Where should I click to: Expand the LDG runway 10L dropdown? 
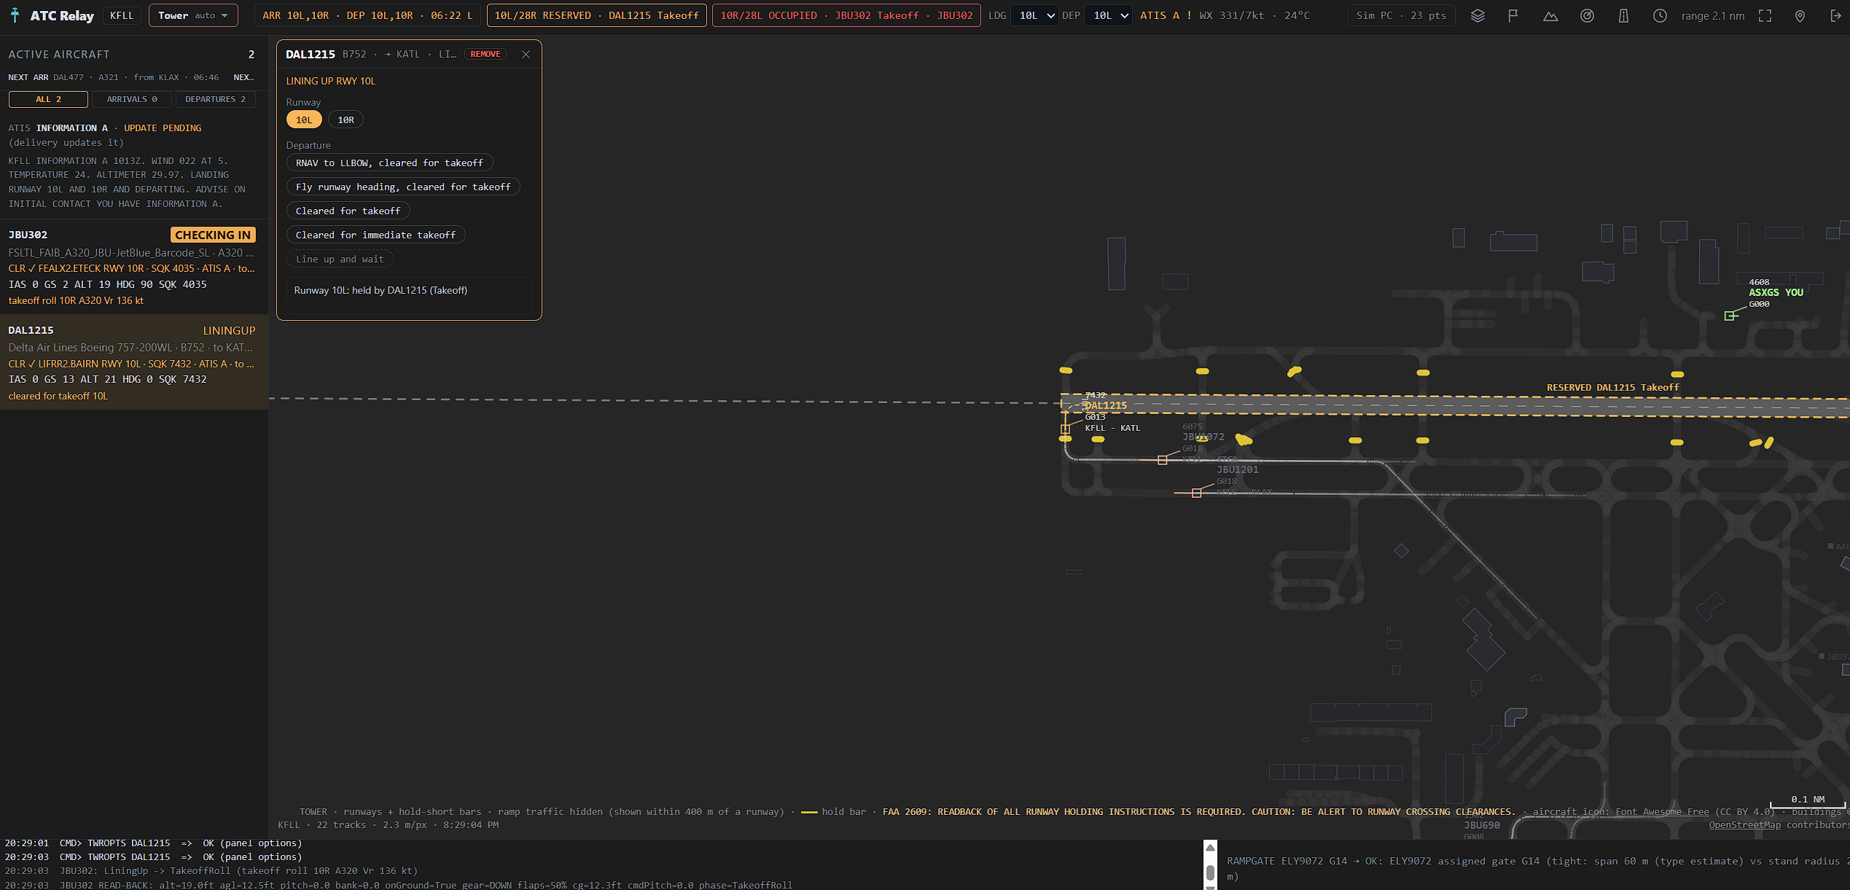click(x=1034, y=15)
